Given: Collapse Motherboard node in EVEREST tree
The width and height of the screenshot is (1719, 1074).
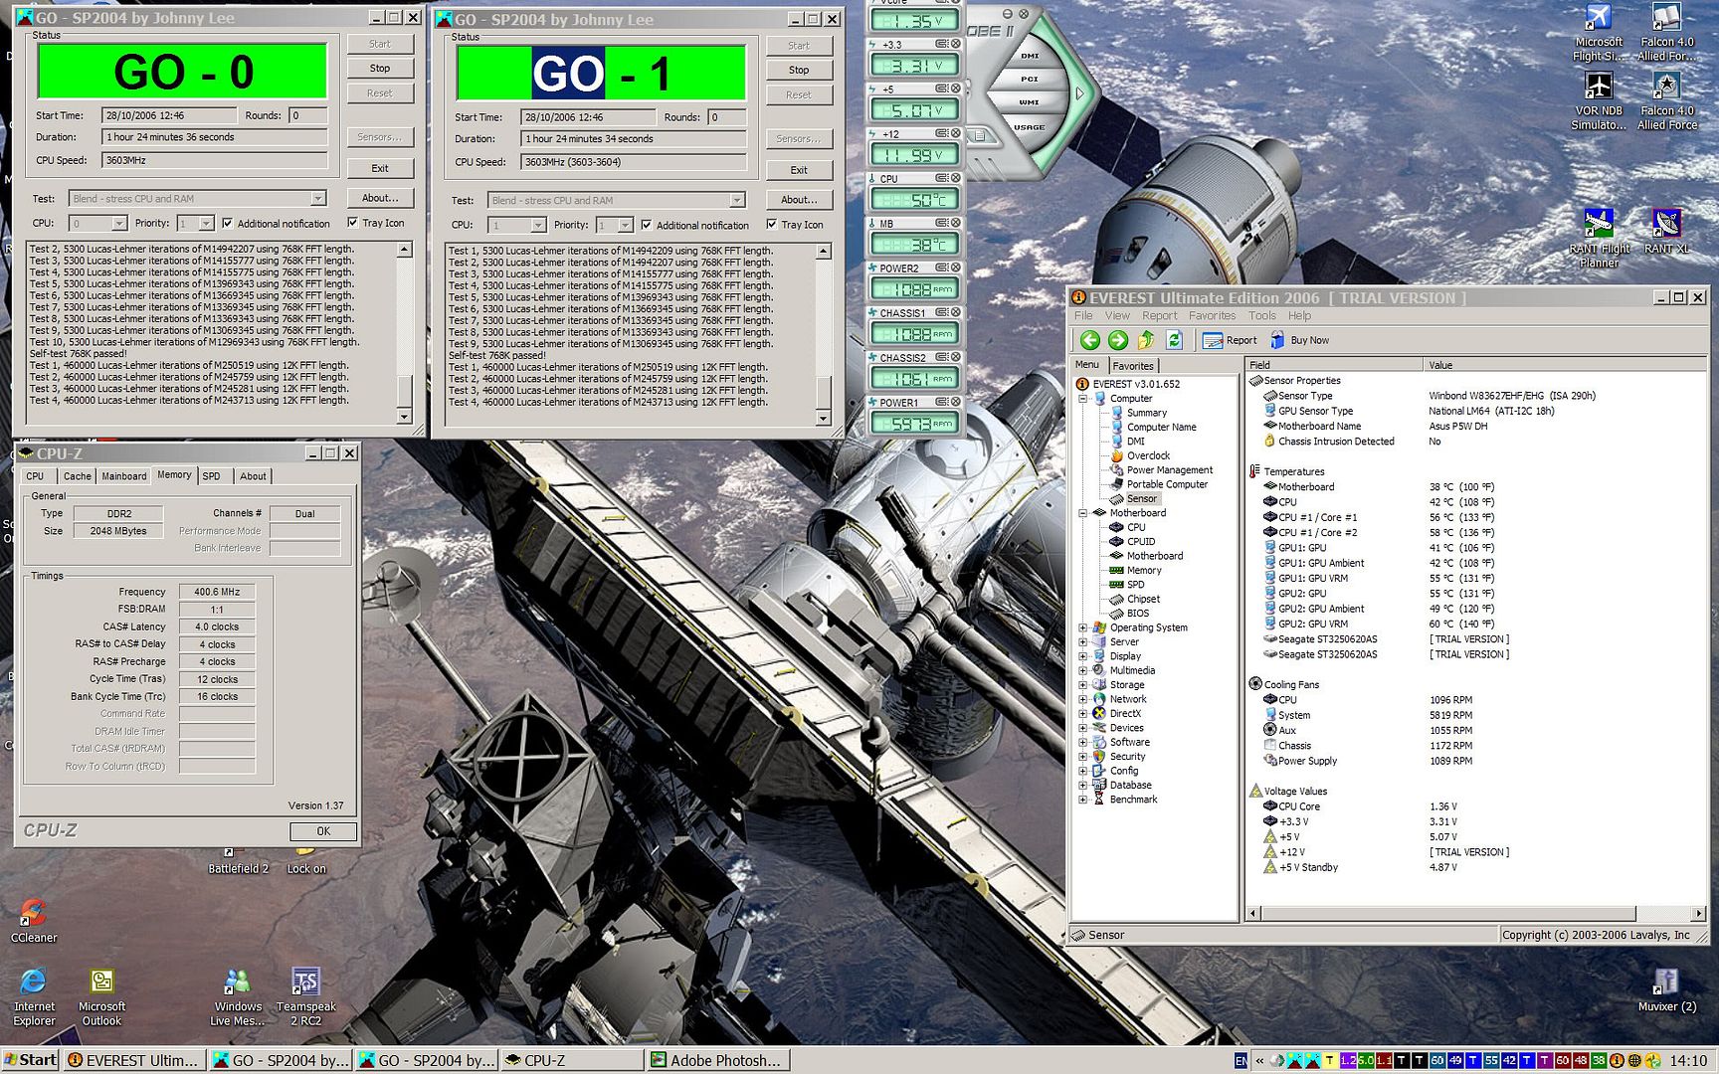Looking at the screenshot, I should [x=1083, y=513].
